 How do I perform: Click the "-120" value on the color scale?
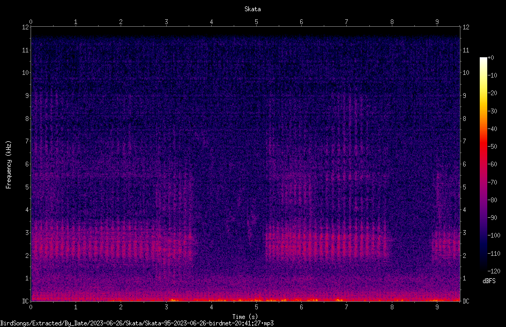[x=494, y=271]
